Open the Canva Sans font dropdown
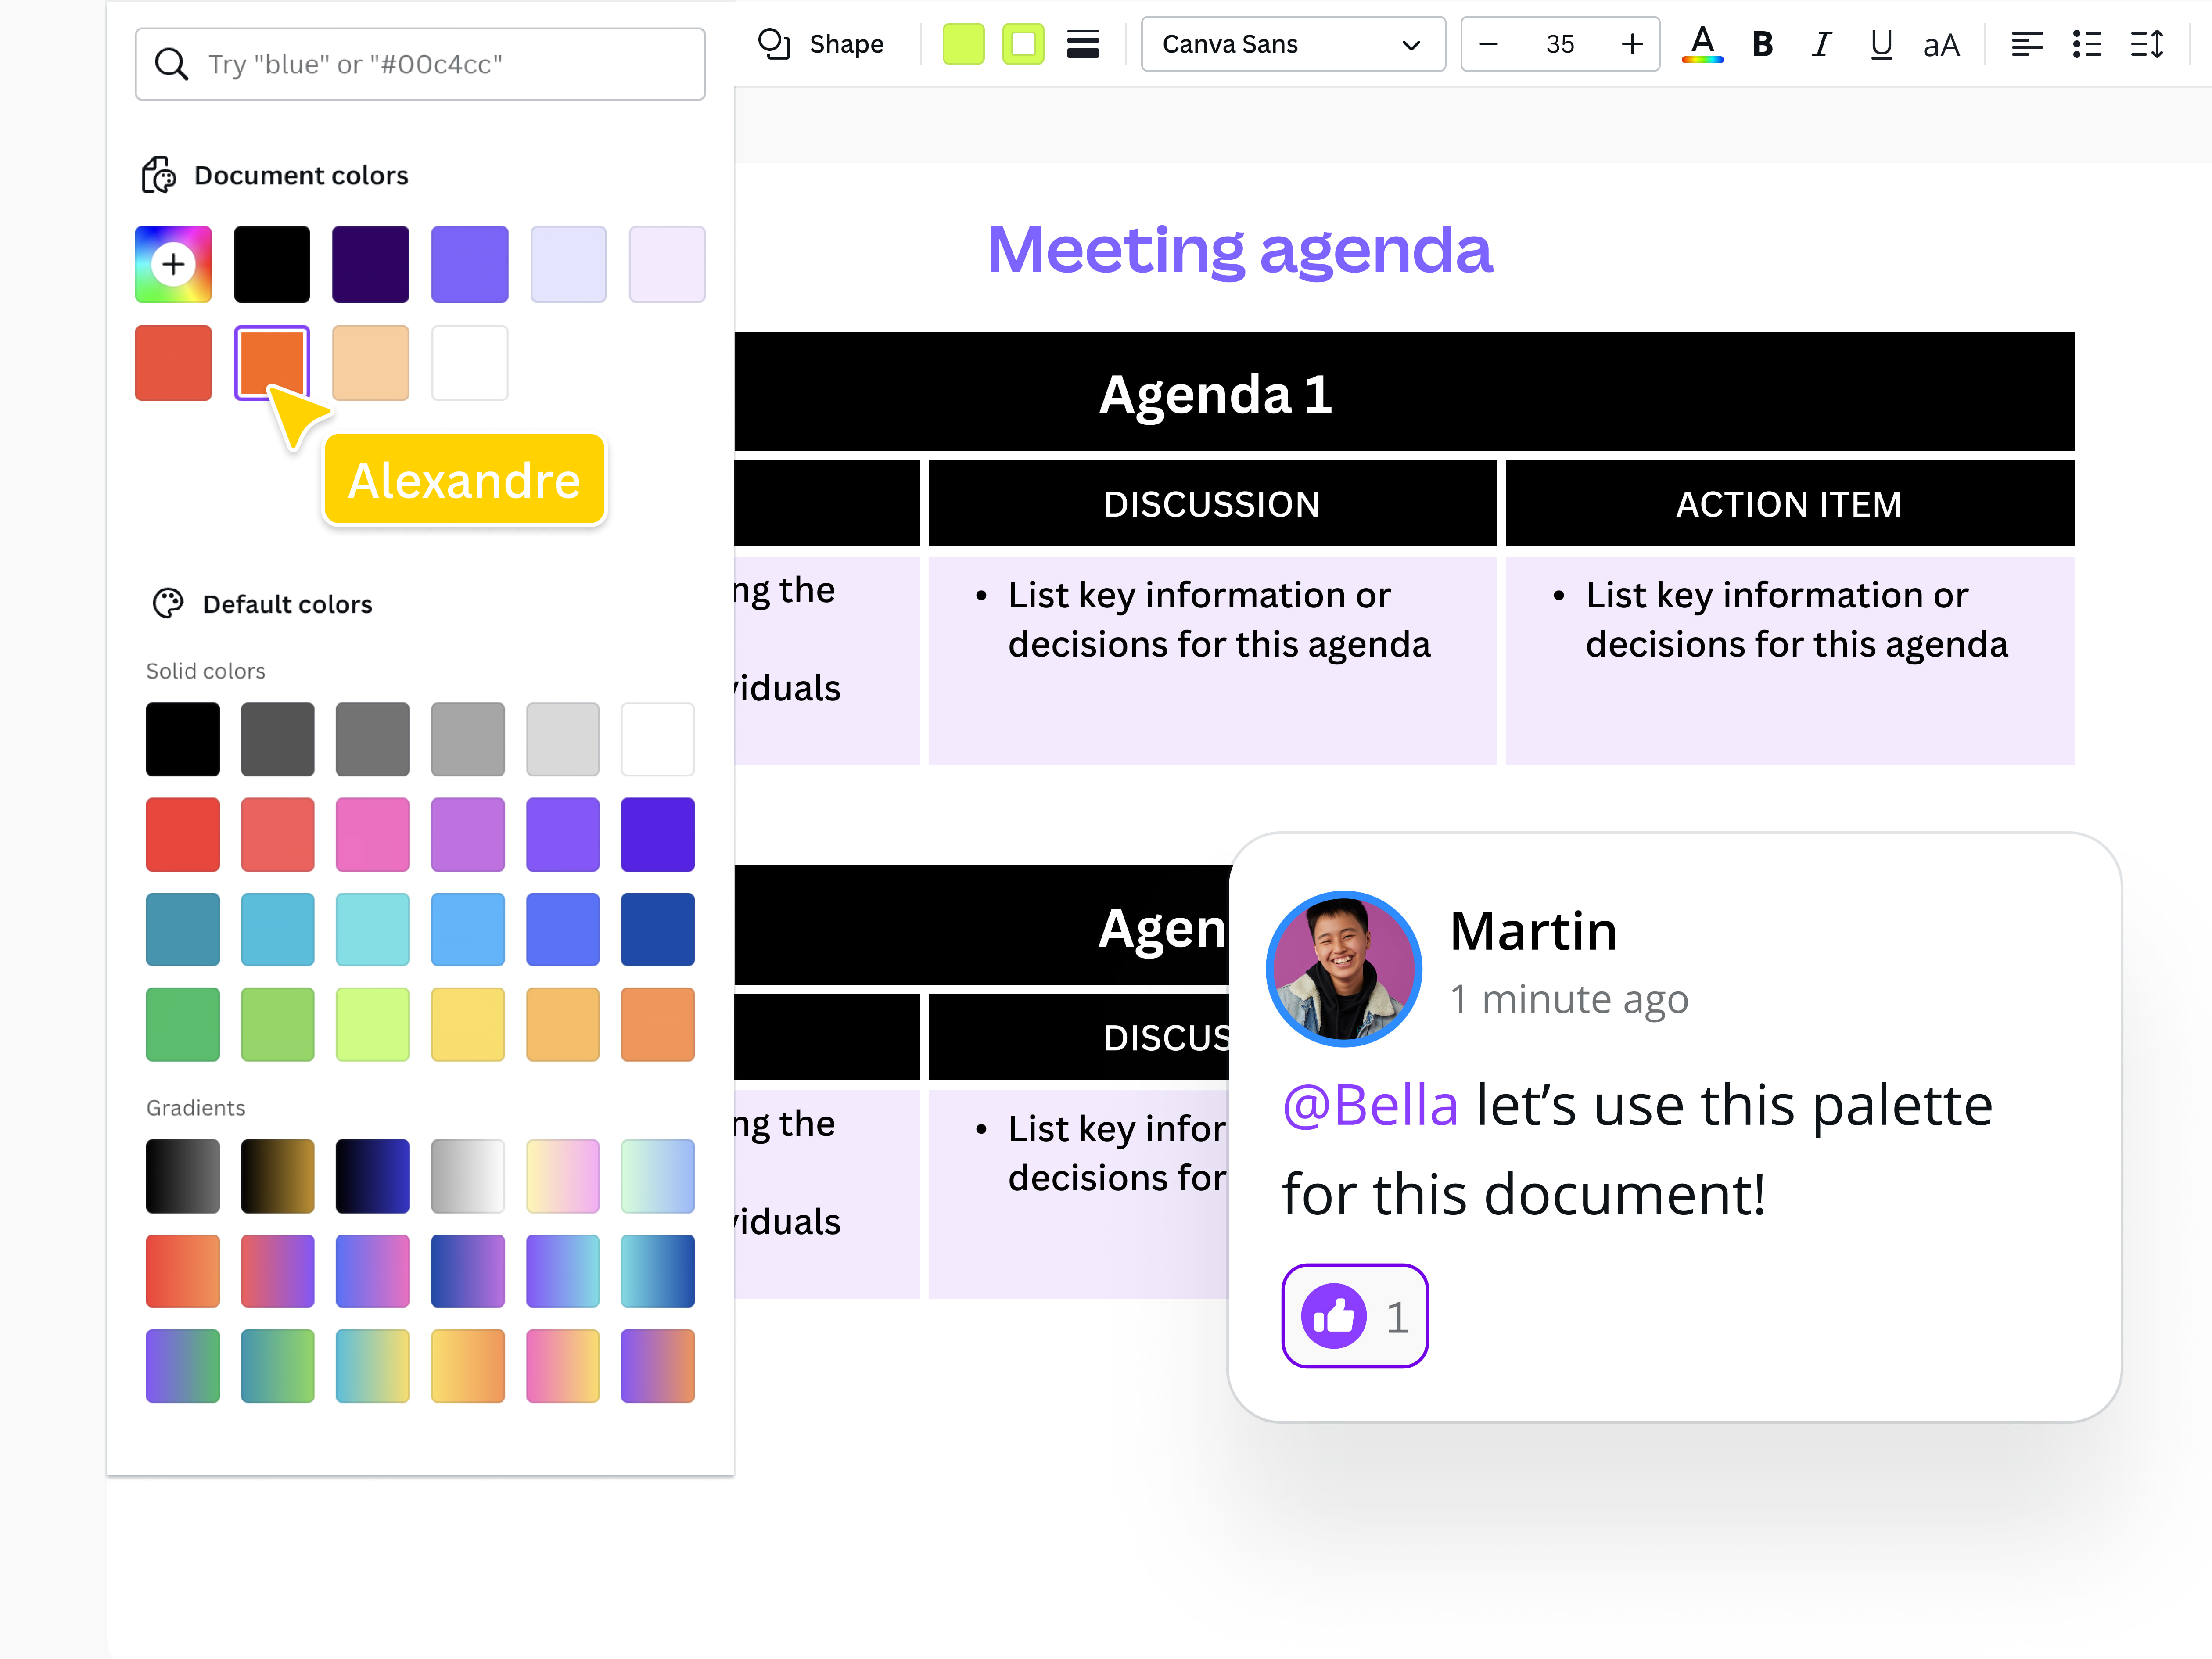This screenshot has height=1659, width=2212. click(1293, 44)
